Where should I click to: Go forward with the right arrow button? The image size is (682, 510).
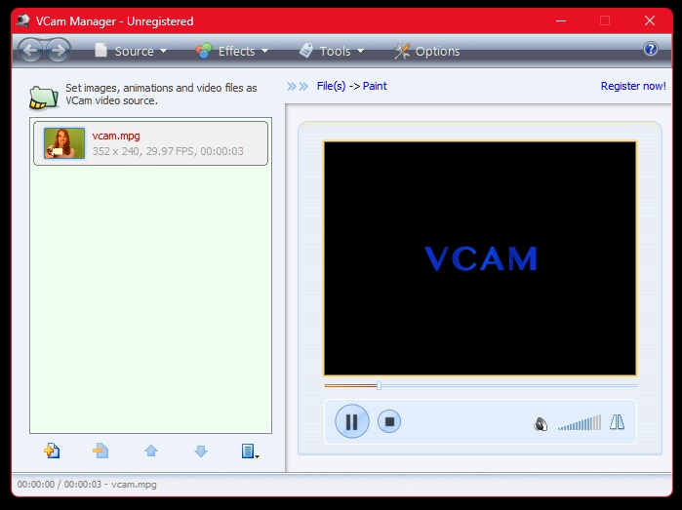tap(59, 51)
